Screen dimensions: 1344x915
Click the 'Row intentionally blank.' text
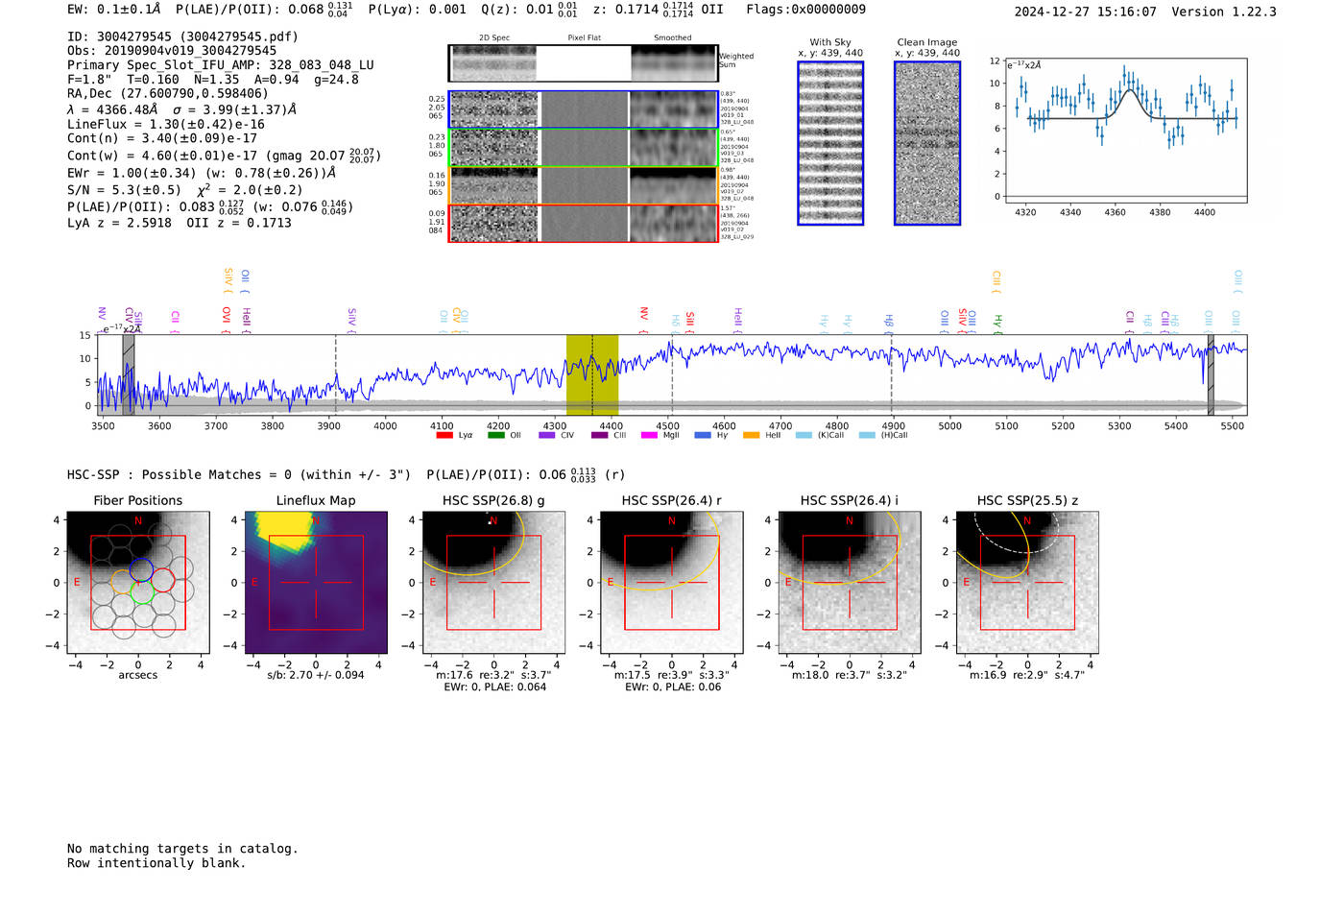(x=156, y=863)
